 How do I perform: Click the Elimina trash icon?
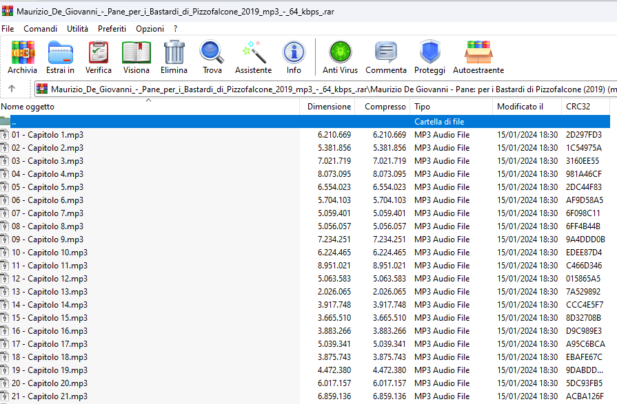pyautogui.click(x=174, y=52)
